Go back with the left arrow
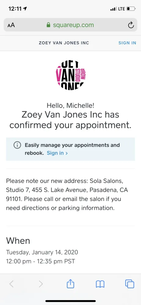Screen dimensions: 141x305 tap(12, 284)
